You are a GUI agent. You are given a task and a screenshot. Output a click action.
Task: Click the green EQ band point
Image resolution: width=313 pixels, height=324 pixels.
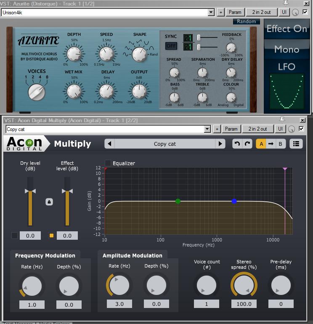(x=178, y=201)
